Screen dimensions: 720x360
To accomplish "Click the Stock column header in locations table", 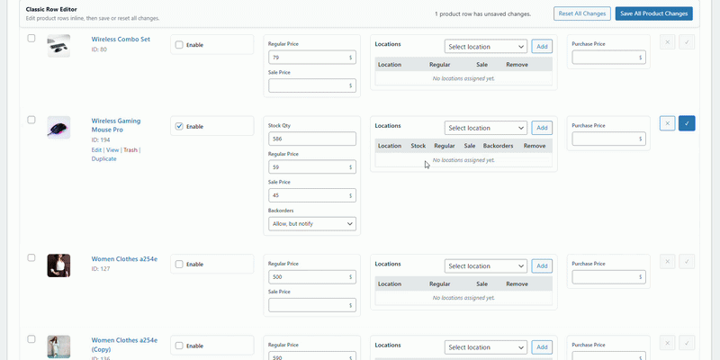I will click(x=418, y=146).
